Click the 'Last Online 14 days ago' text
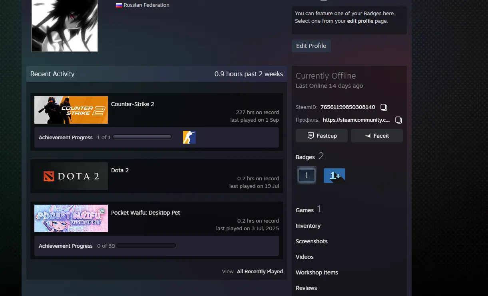The image size is (488, 296). pos(329,86)
